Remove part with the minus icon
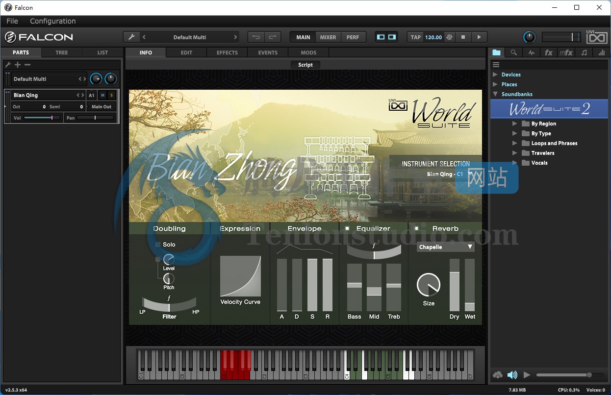The height and width of the screenshot is (395, 611). pos(27,65)
